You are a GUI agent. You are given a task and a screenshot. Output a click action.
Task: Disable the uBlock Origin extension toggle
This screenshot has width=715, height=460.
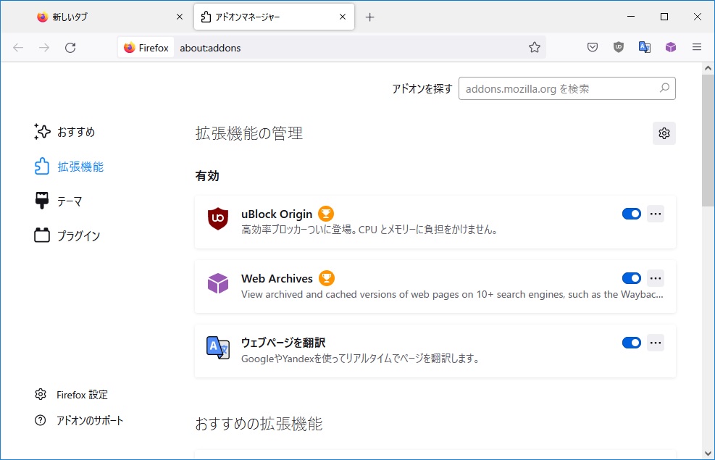pos(631,214)
